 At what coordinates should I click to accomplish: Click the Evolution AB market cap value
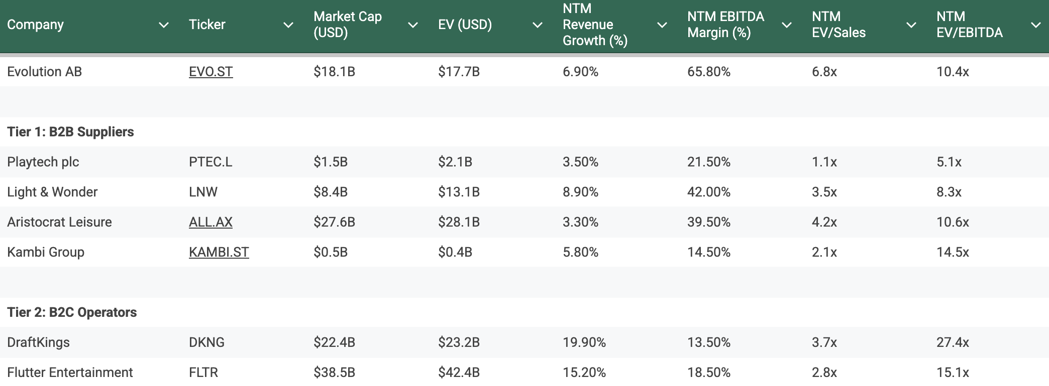[334, 72]
